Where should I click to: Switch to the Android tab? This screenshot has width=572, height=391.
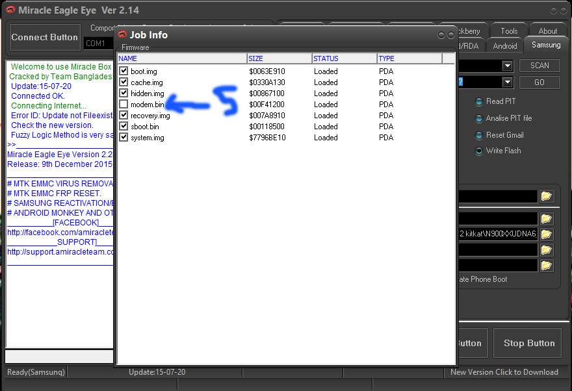tap(505, 46)
